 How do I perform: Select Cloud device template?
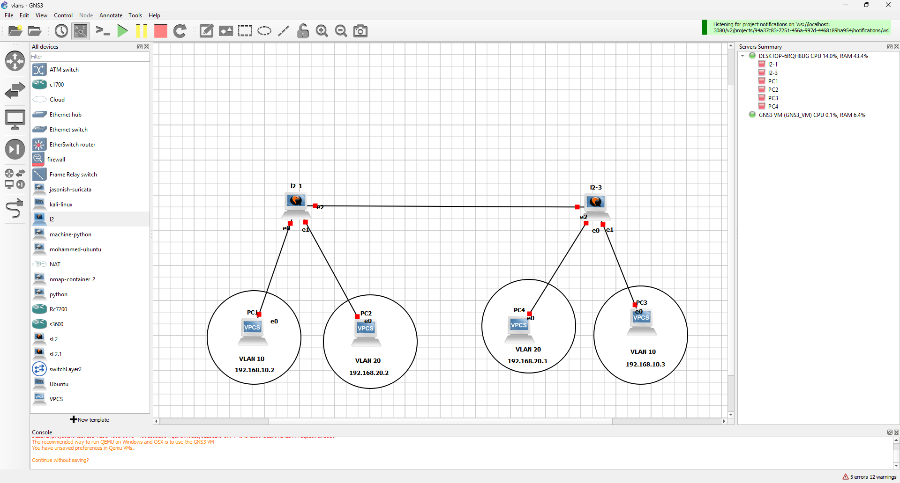pos(90,100)
